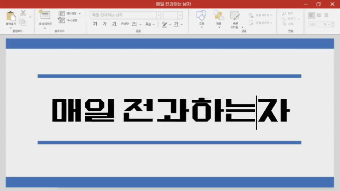The height and width of the screenshot is (191, 340).
Task: Toggle left text alignment
Action: tap(311, 15)
